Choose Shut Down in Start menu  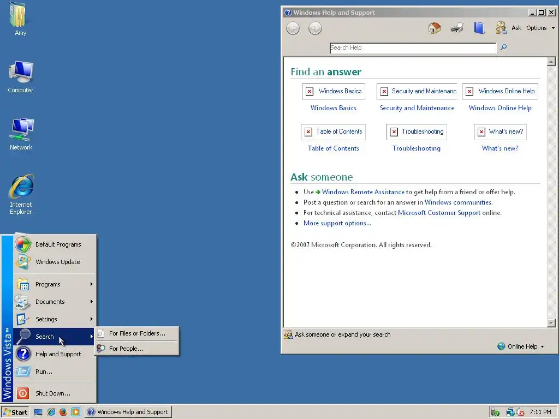coord(55,393)
